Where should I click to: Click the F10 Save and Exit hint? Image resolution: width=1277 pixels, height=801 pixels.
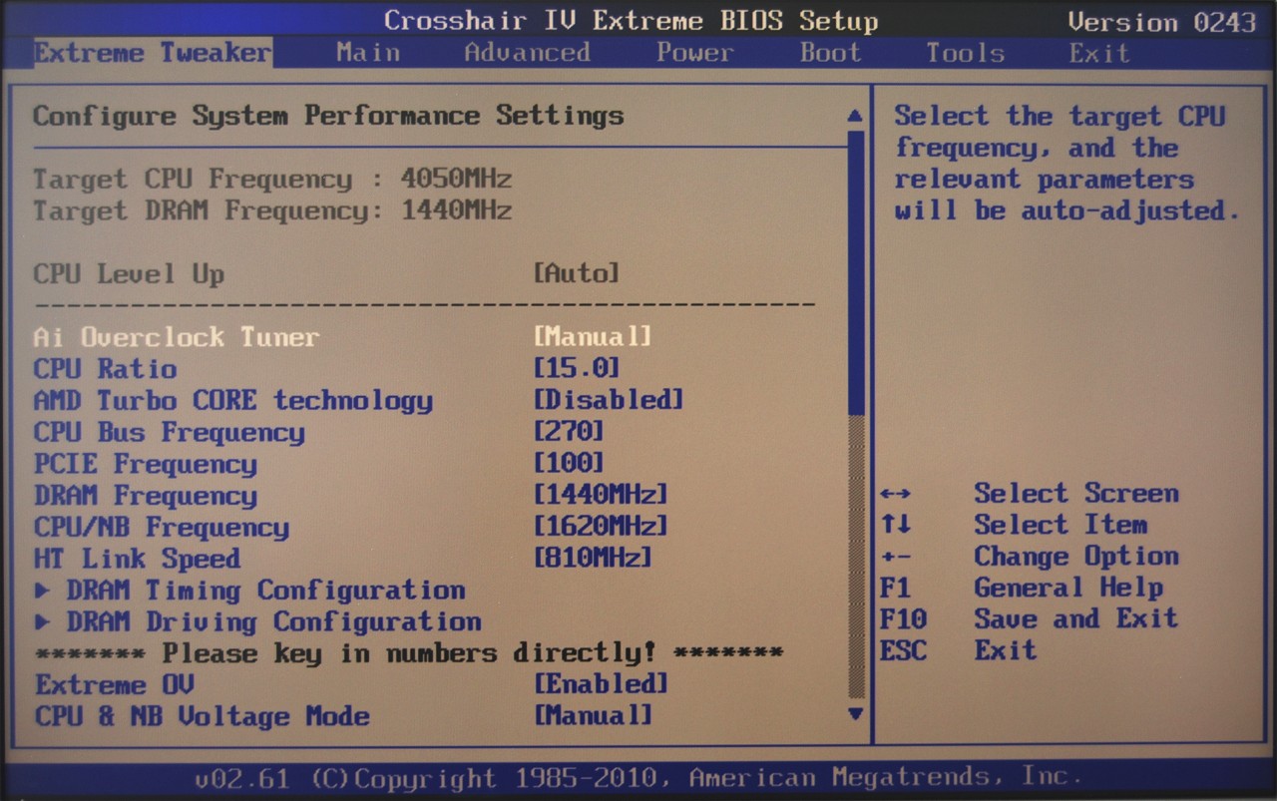(1029, 619)
